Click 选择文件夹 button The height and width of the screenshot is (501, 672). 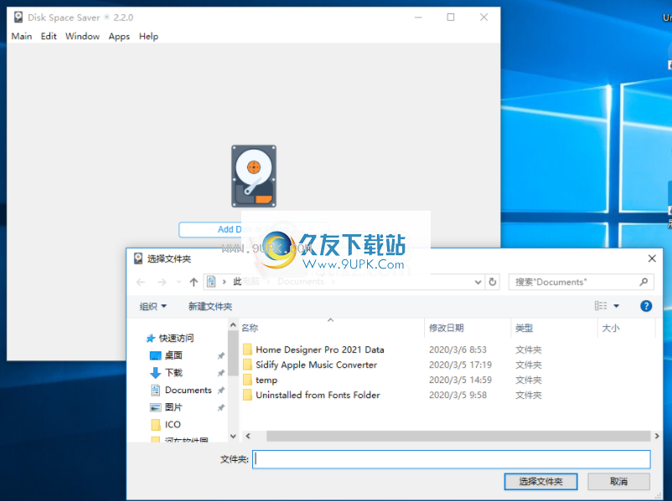(540, 481)
